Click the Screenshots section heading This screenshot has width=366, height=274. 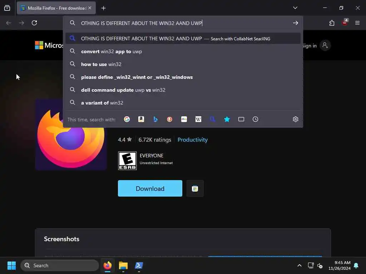(x=61, y=239)
